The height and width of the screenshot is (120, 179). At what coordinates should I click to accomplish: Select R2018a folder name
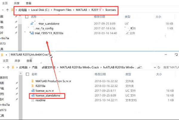[40, 86]
